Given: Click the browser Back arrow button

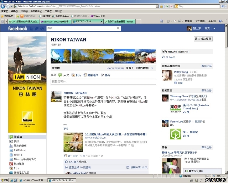Looking at the screenshot, I should click(x=3, y=6).
